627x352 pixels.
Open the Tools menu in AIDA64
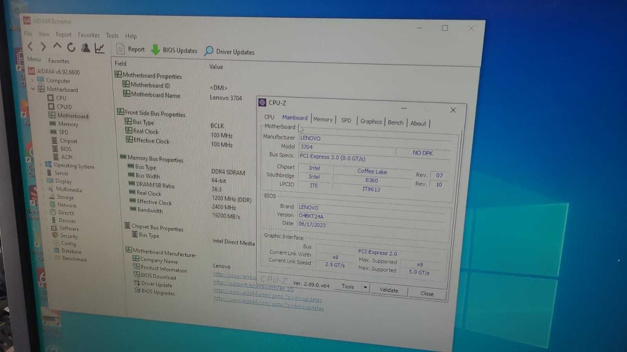pyautogui.click(x=112, y=36)
